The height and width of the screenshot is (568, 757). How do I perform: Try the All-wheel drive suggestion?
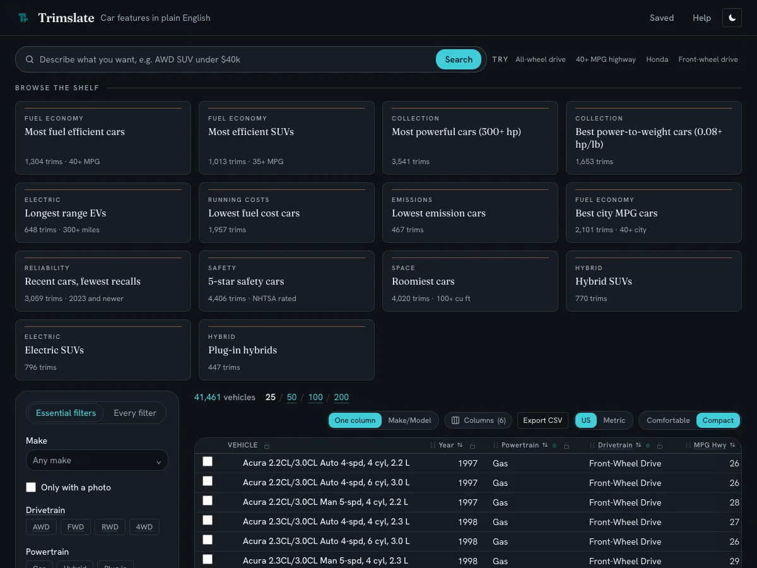point(541,59)
